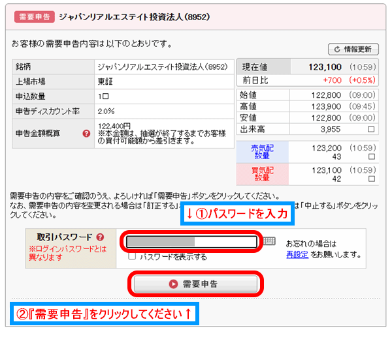This screenshot has width=392, height=337.
Task: Click the 始値 value 122,800
Action: (326, 95)
